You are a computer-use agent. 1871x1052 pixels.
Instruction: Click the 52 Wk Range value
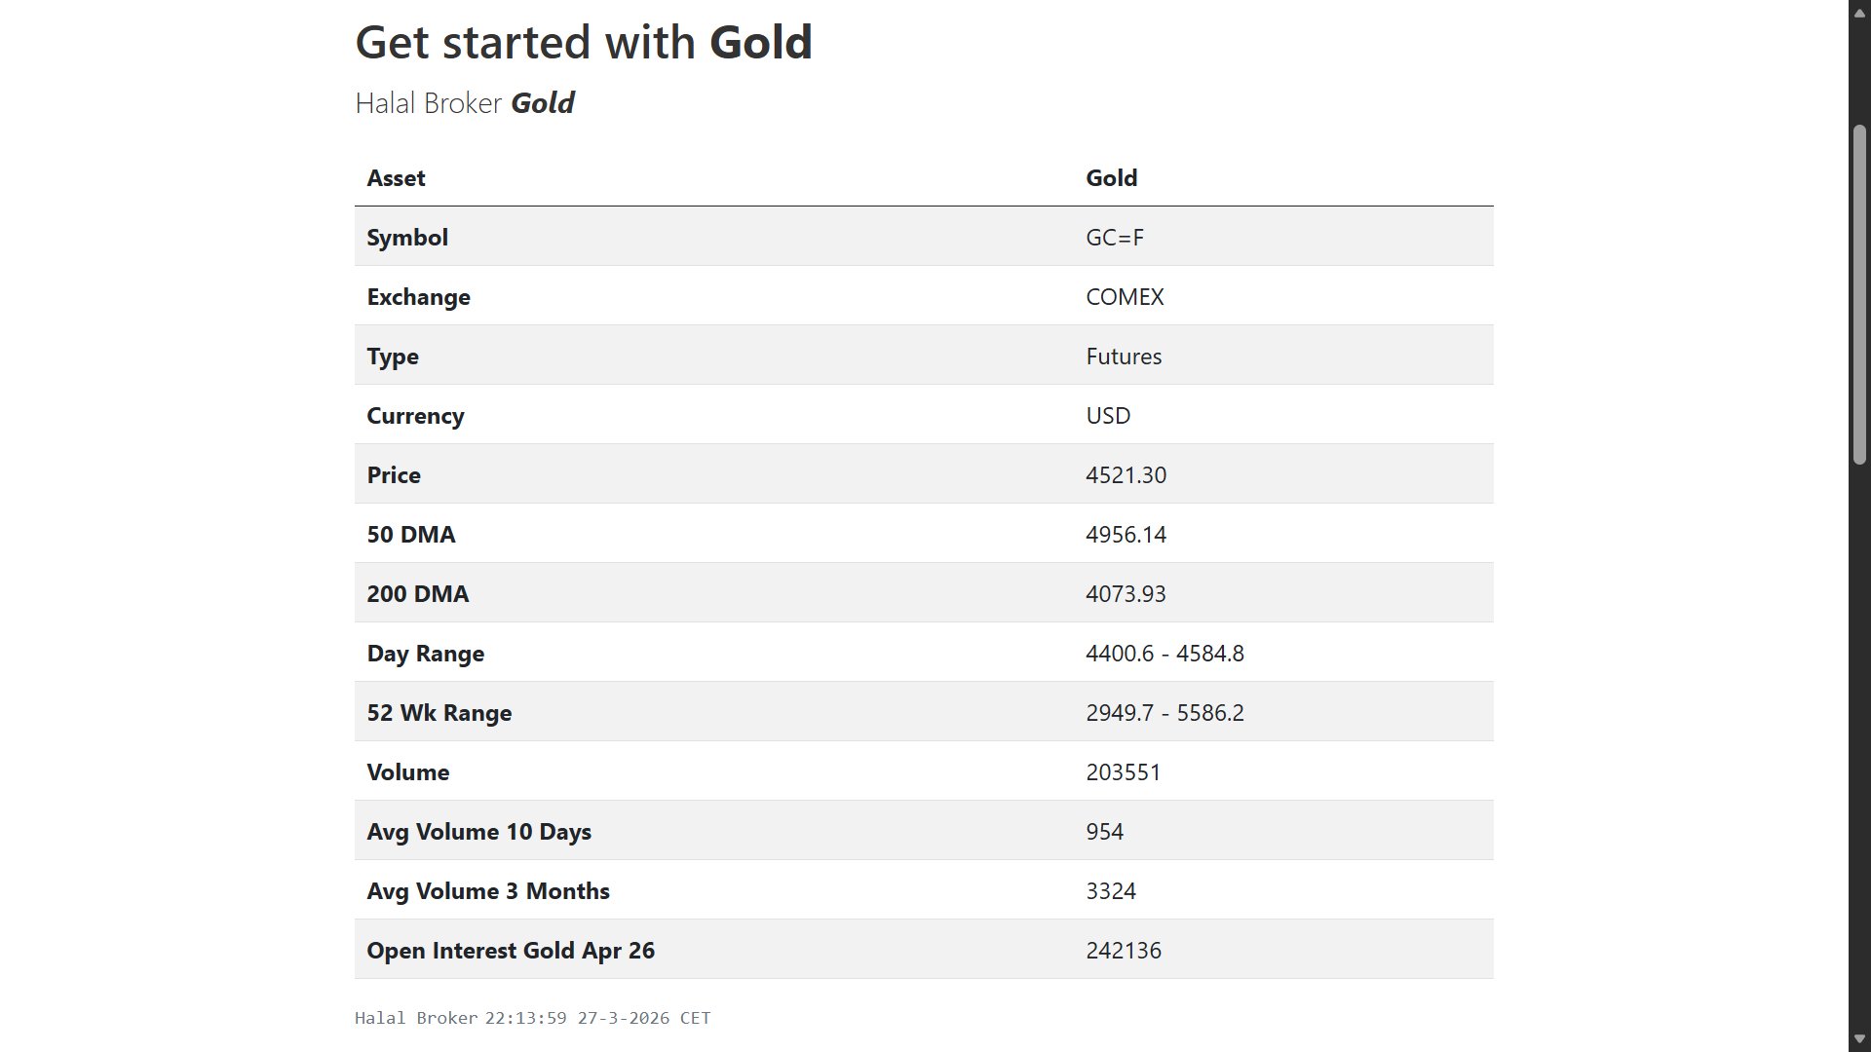(x=1165, y=713)
